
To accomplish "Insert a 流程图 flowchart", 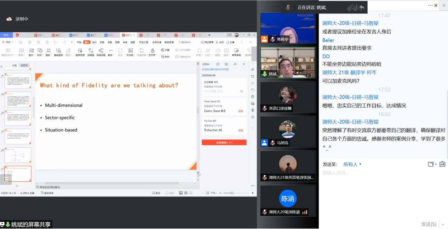I will pos(91,51).
